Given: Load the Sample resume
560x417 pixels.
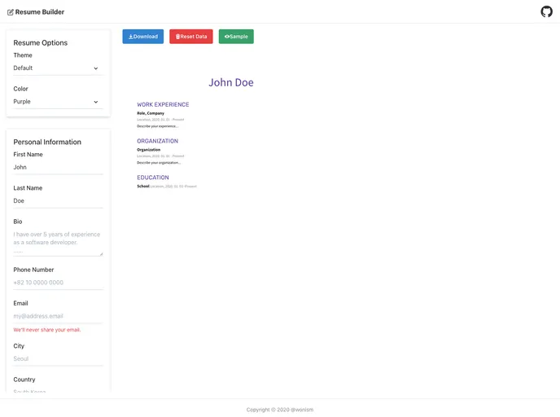Looking at the screenshot, I should coord(236,37).
